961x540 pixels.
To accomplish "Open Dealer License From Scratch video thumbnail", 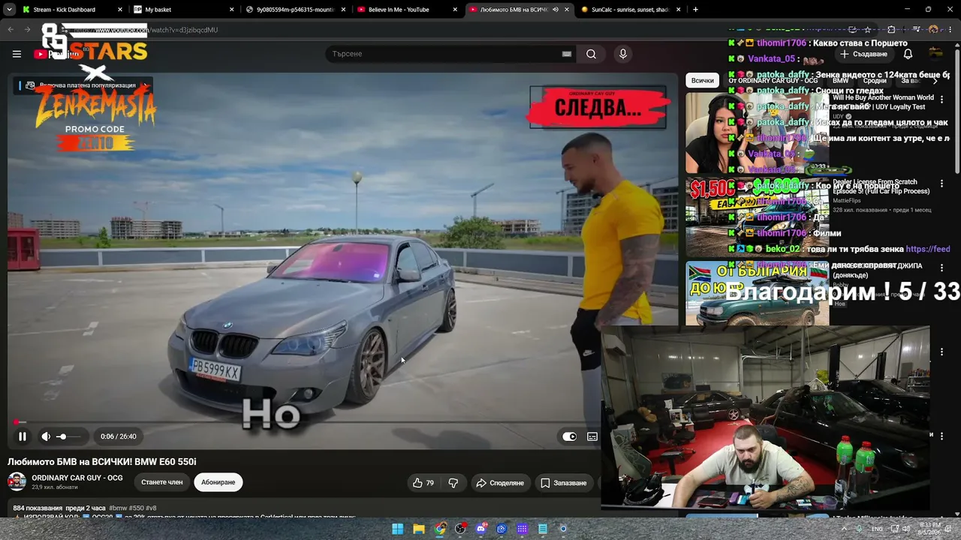I will 757,217.
